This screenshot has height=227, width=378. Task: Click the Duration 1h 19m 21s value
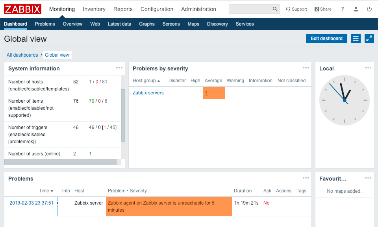(246, 203)
